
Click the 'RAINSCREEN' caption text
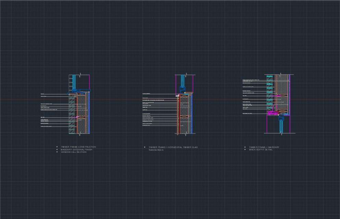point(156,150)
